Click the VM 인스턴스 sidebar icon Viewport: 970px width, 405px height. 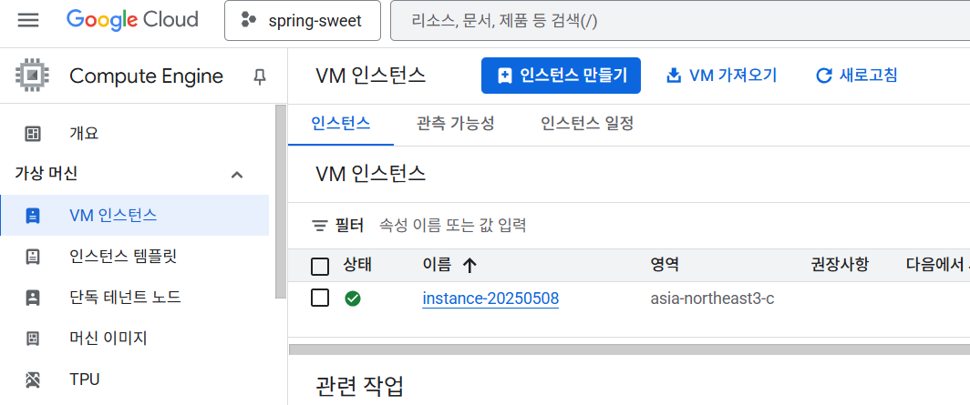[x=33, y=216]
